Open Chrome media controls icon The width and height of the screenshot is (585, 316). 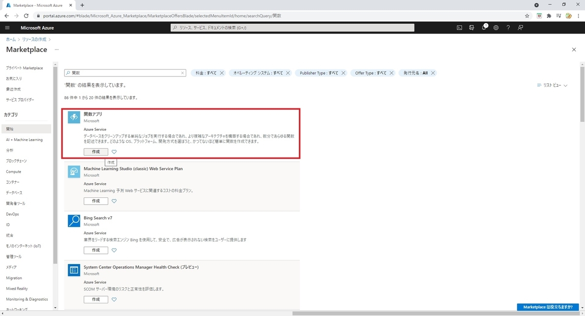559,16
